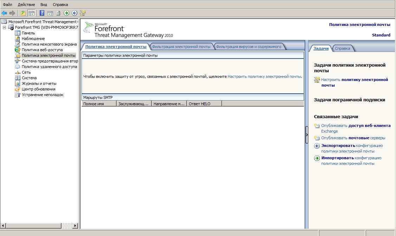
Task: Click the Система предотвращения вторжений icon
Action: click(18, 61)
